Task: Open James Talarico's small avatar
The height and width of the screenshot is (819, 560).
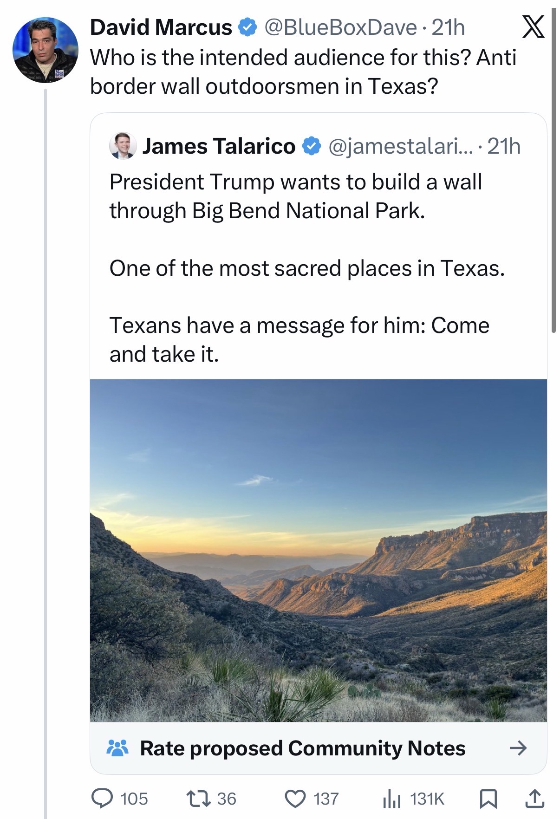Action: [122, 146]
